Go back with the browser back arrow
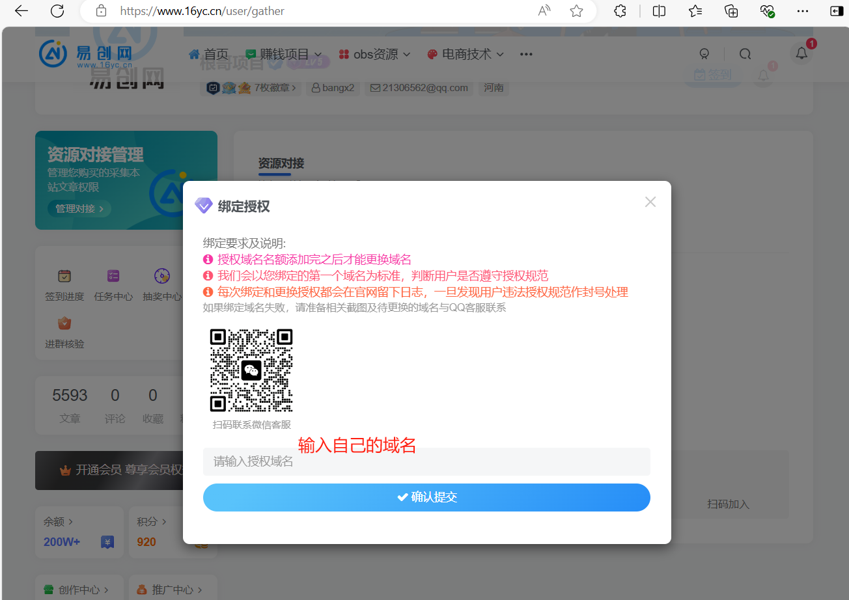 (21, 11)
